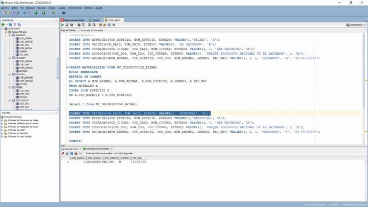Run the statement with the green play icon
Viewport: 368px width, 207px height.
click(x=62, y=25)
